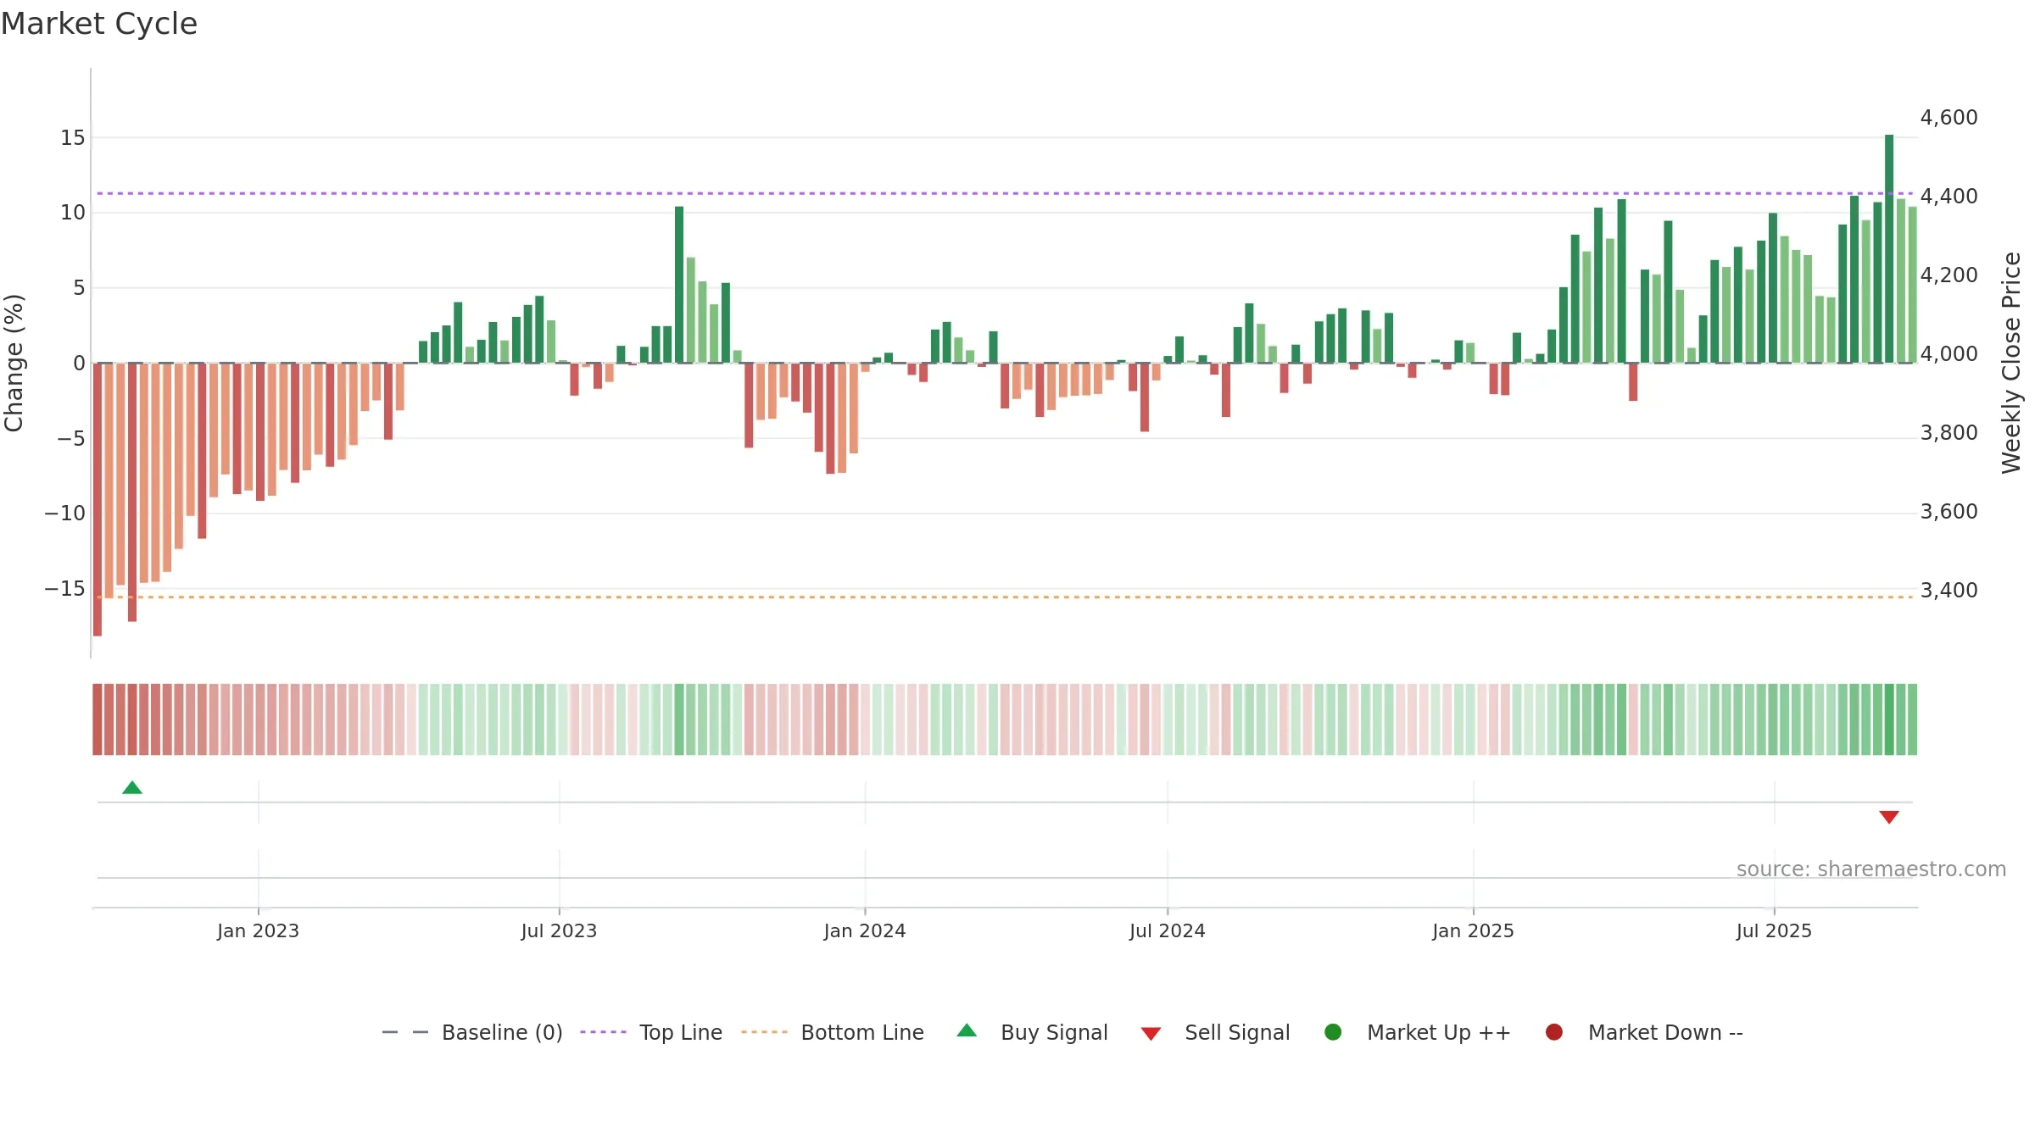Screen dimensions: 2035x1144
Task: Toggle the Sell Signal legend entry
Action: pyautogui.click(x=1215, y=1032)
